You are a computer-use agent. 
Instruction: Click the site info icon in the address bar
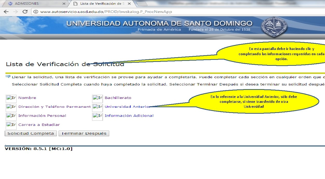click(x=36, y=12)
